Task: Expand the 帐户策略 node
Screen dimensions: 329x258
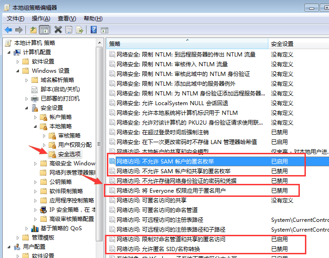Action: (x=36, y=117)
